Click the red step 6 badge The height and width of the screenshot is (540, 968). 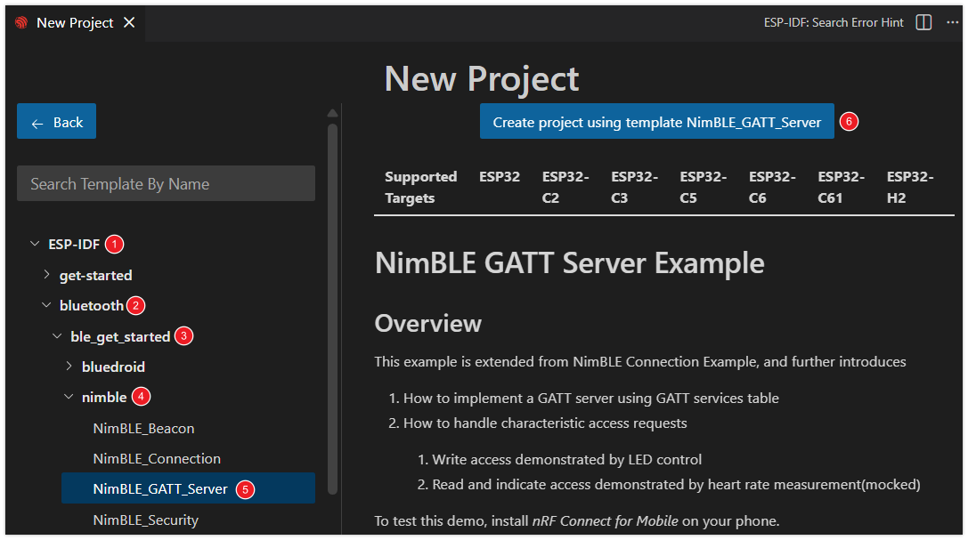(849, 122)
